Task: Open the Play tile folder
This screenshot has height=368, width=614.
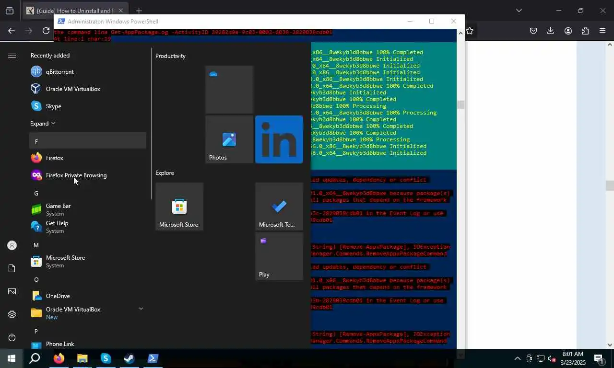Action: click(279, 256)
